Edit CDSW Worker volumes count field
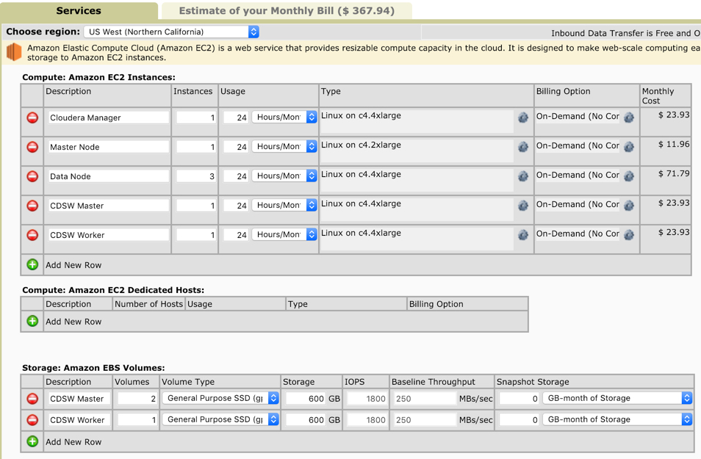701x459 pixels. point(137,420)
